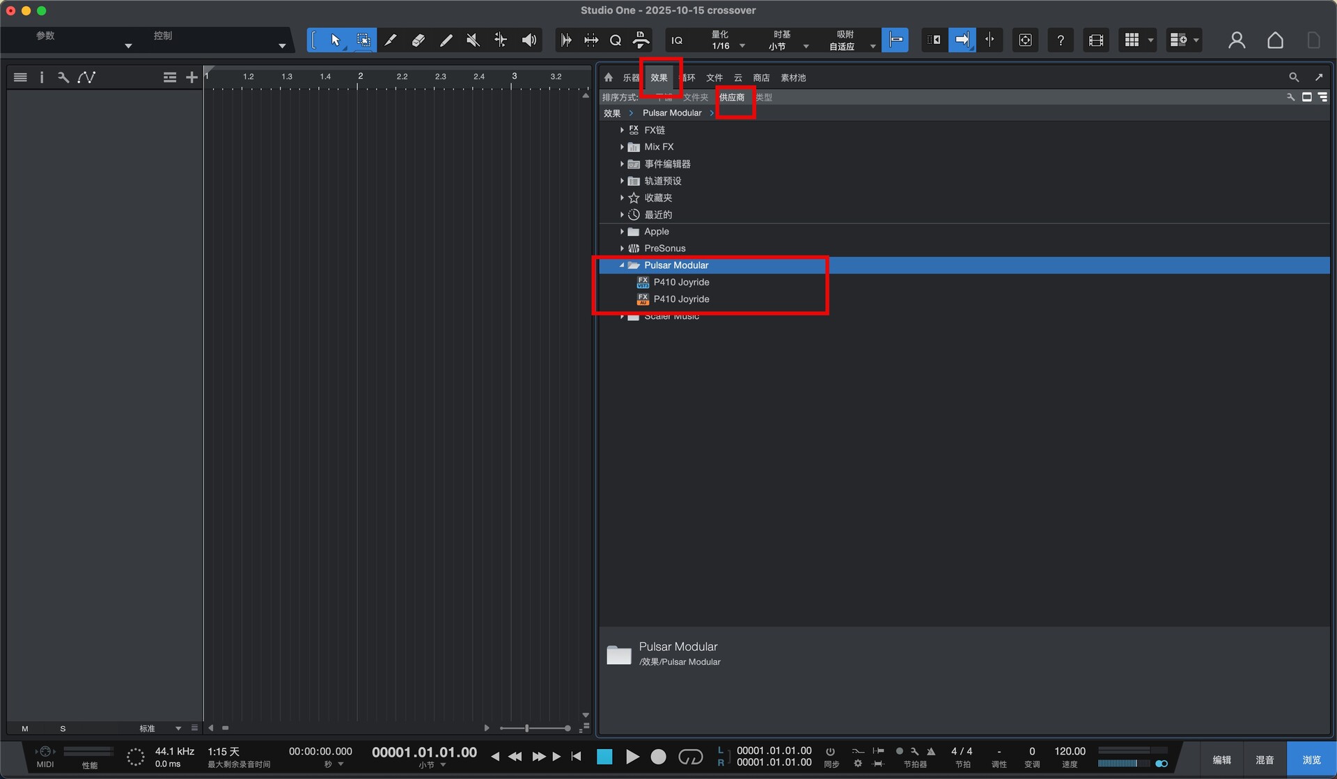The image size is (1337, 779).
Task: Select the Eraser tool
Action: [418, 40]
